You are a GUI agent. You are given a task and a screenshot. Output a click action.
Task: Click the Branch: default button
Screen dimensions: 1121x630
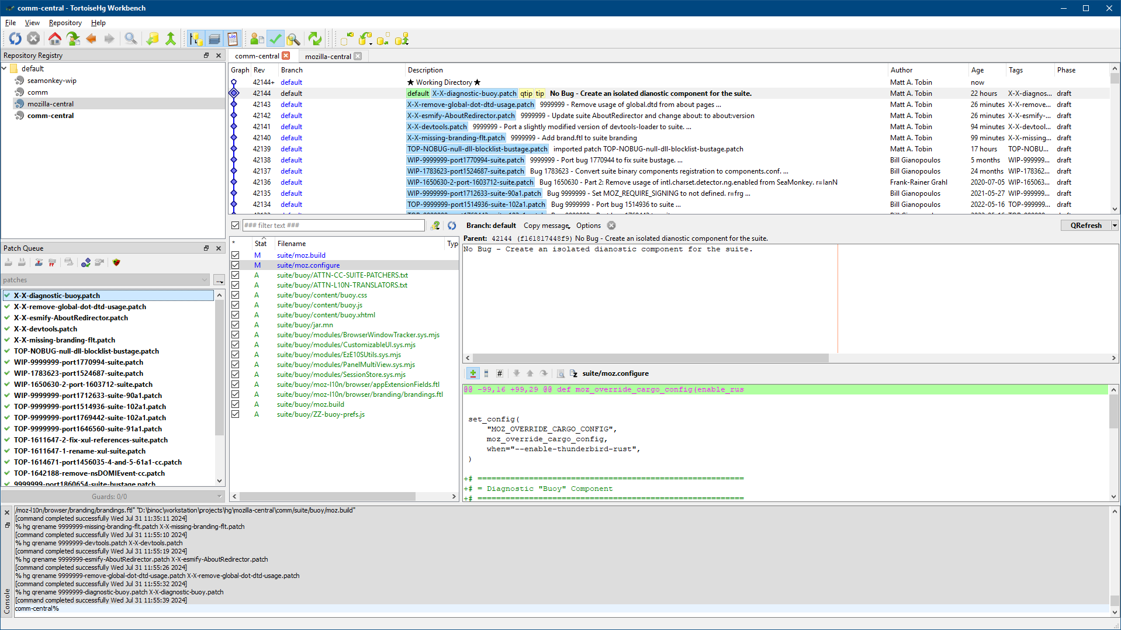[491, 226]
